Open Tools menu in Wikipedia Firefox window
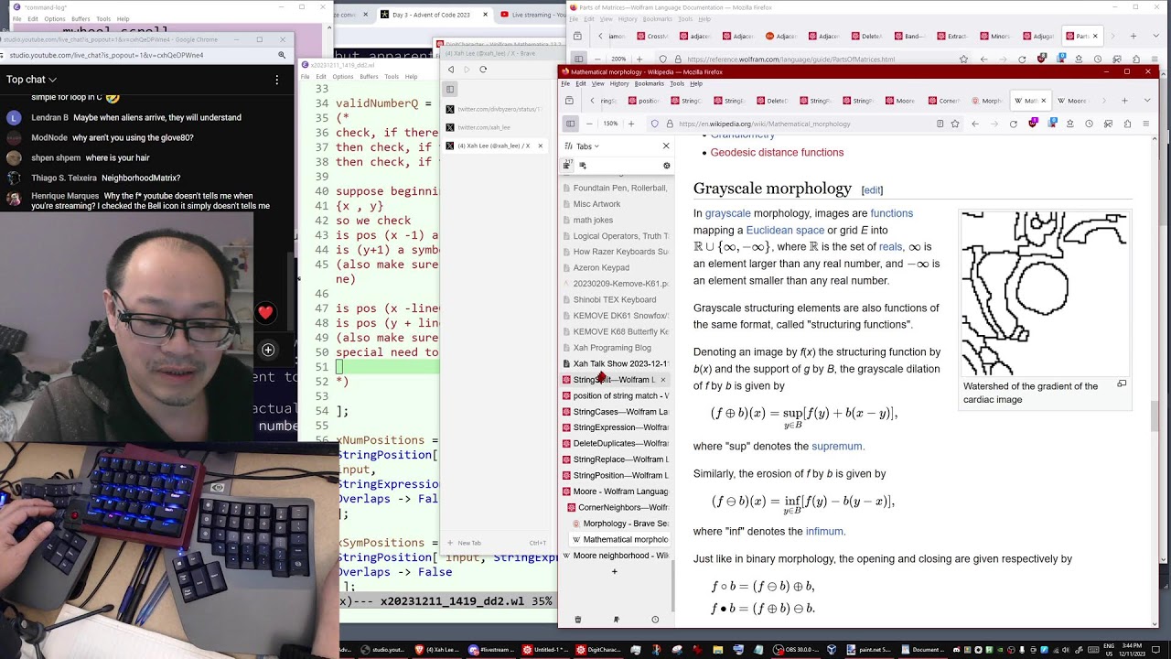 point(677,83)
